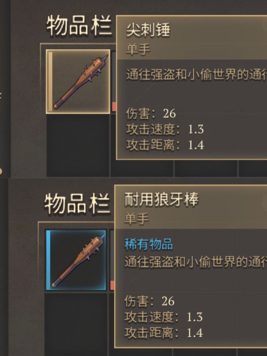This screenshot has width=267, height=356.
Task: Click 攻击距离: 1.4 in the 耐用狼牙棒 tooltip
Action: pos(164,333)
